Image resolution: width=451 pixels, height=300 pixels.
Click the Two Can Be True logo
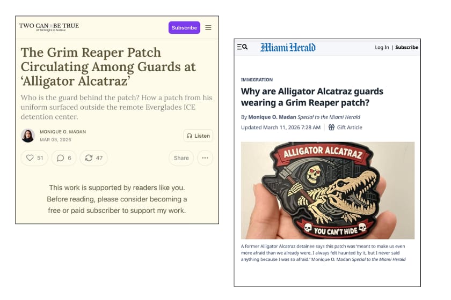coord(49,27)
